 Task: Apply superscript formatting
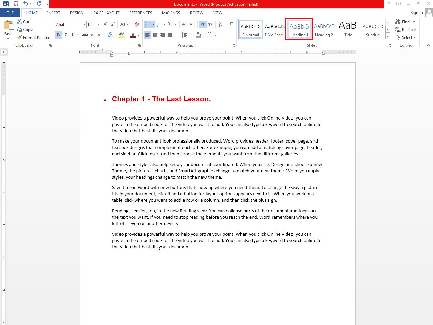100,35
